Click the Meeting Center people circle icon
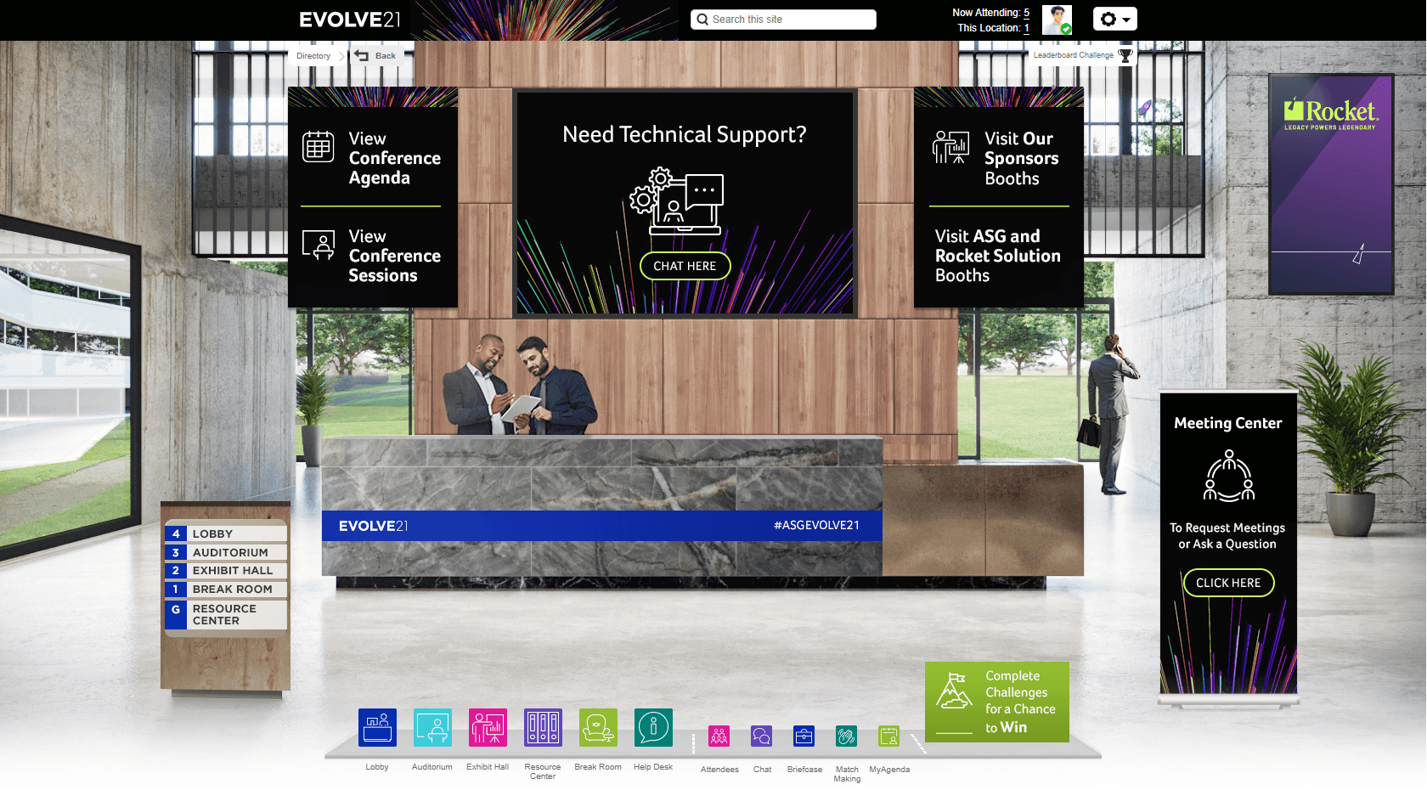 1229,476
